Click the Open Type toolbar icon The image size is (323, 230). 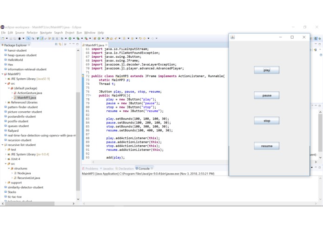[107, 38]
